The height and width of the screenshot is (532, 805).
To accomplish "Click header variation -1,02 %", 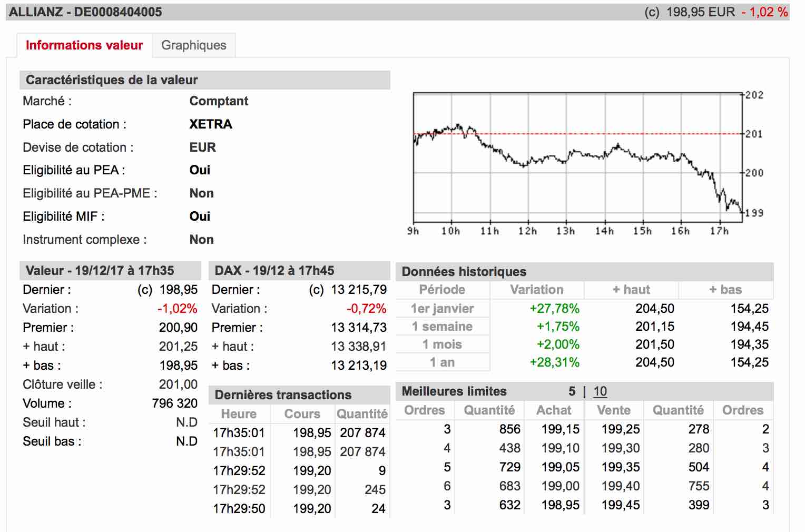I will pos(764,12).
